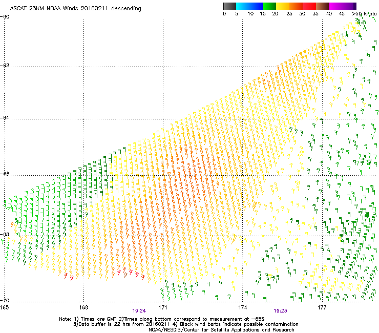Screen dimensions: 379x333
Task: Click the '19:23' overpass time label
Action: (x=280, y=311)
